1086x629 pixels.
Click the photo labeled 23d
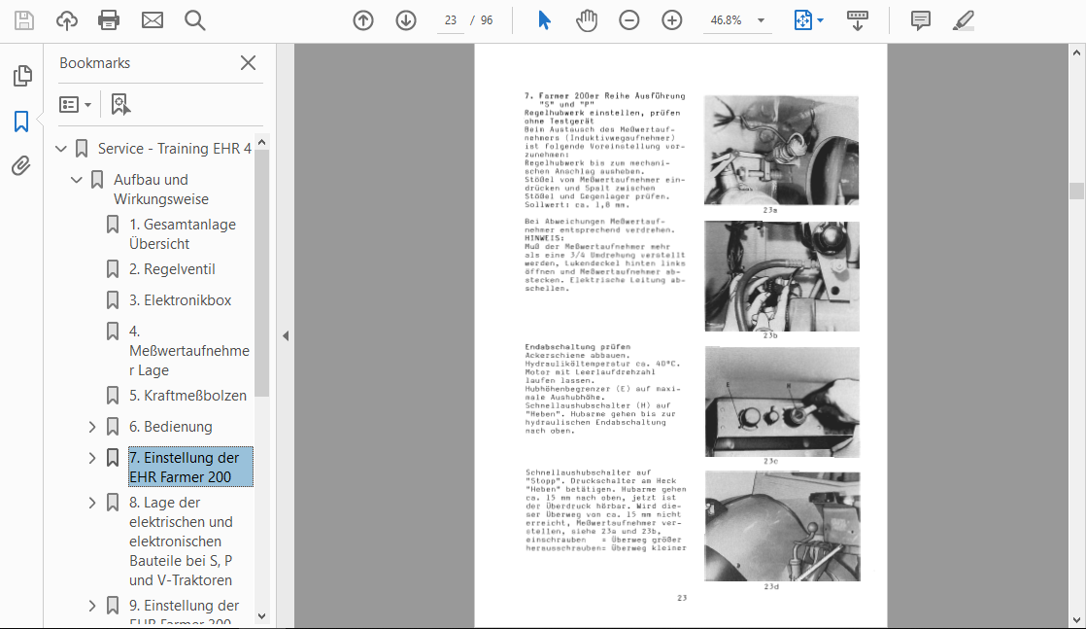(x=782, y=526)
